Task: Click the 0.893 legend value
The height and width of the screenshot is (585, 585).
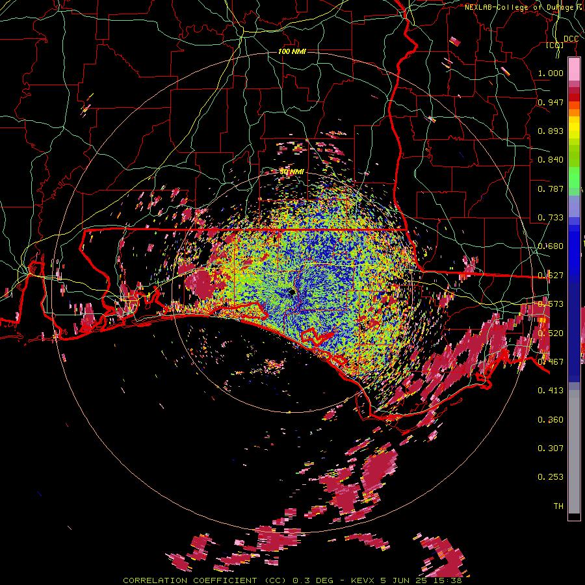Action: pos(551,131)
